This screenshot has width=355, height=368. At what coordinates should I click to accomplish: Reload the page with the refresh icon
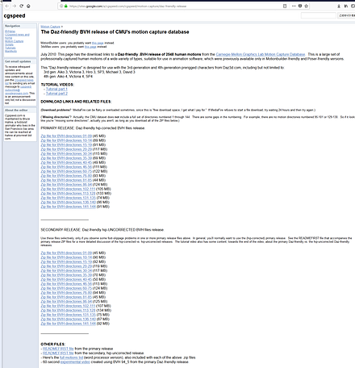(x=21, y=6)
